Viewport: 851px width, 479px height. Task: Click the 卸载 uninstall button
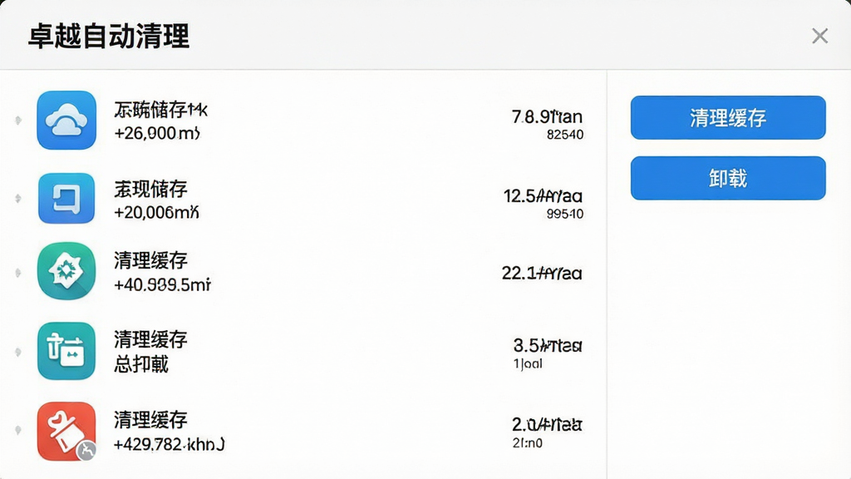click(728, 178)
